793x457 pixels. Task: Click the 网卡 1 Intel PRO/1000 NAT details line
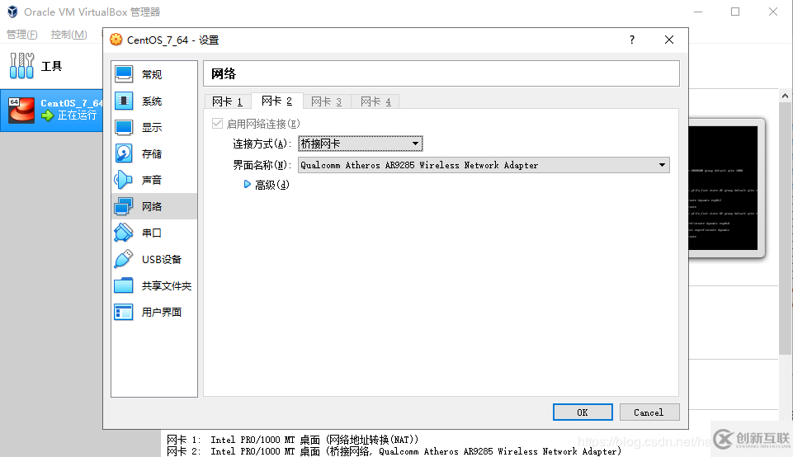coord(292,440)
